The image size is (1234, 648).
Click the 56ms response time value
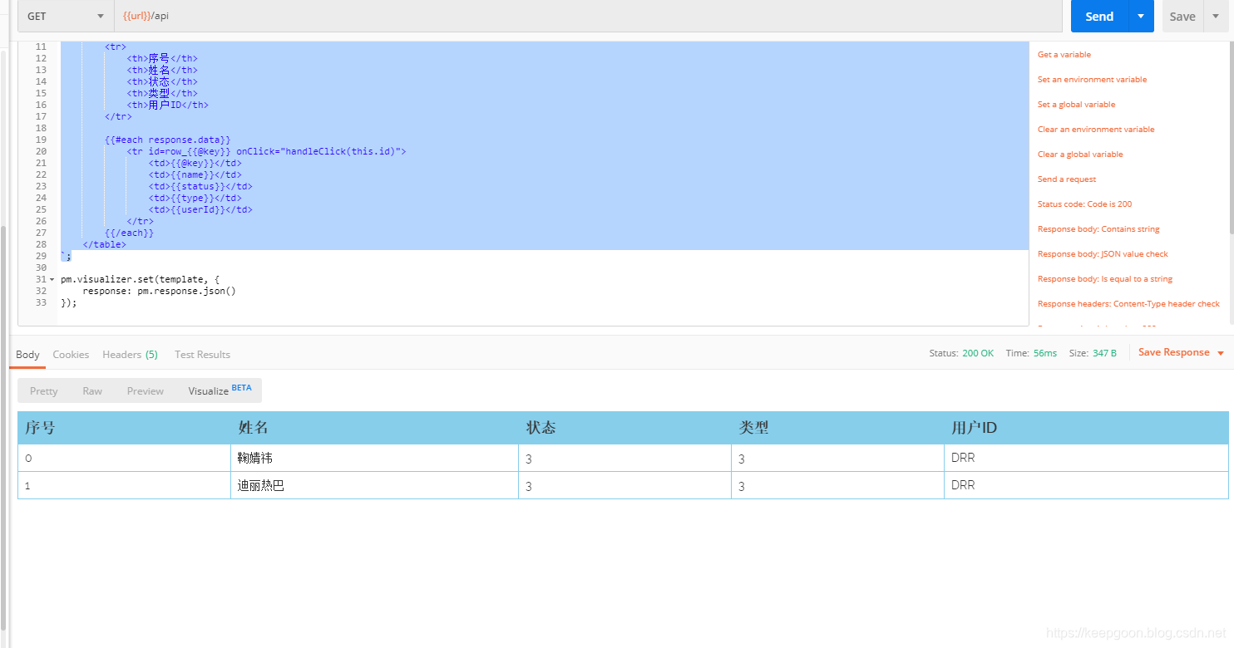tap(1045, 353)
